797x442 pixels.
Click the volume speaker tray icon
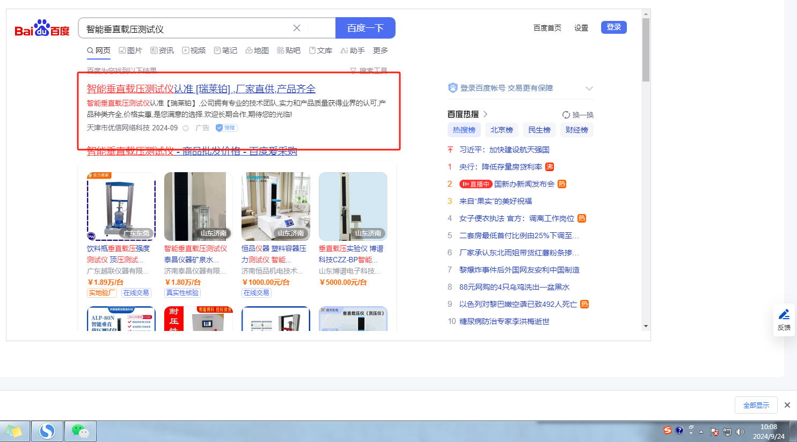pyautogui.click(x=740, y=432)
